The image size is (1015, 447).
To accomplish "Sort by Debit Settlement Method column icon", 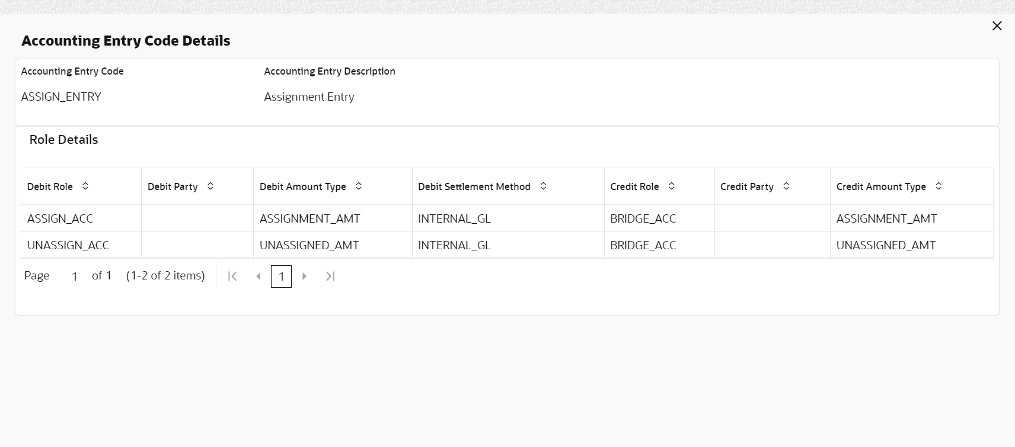I will click(x=543, y=186).
